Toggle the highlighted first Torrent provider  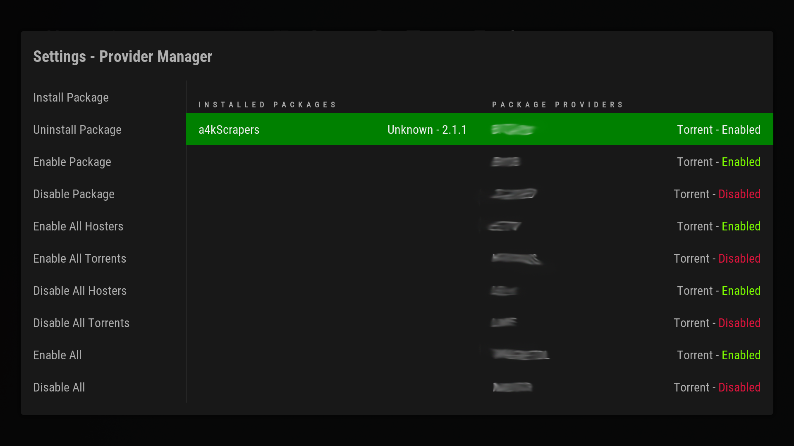coord(626,130)
